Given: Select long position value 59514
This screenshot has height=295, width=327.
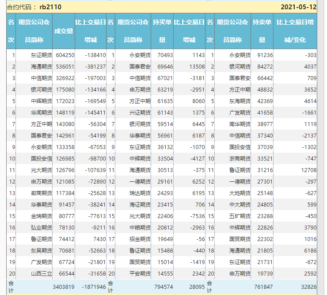Looking at the screenshot, I should [x=165, y=124].
